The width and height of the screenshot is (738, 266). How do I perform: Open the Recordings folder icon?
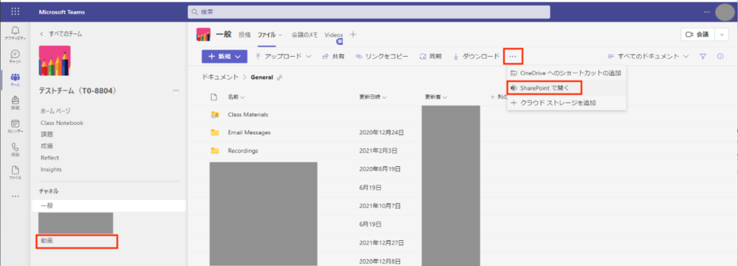[215, 150]
